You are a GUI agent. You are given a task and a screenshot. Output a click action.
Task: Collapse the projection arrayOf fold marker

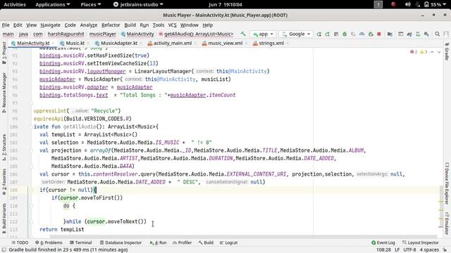point(31,150)
